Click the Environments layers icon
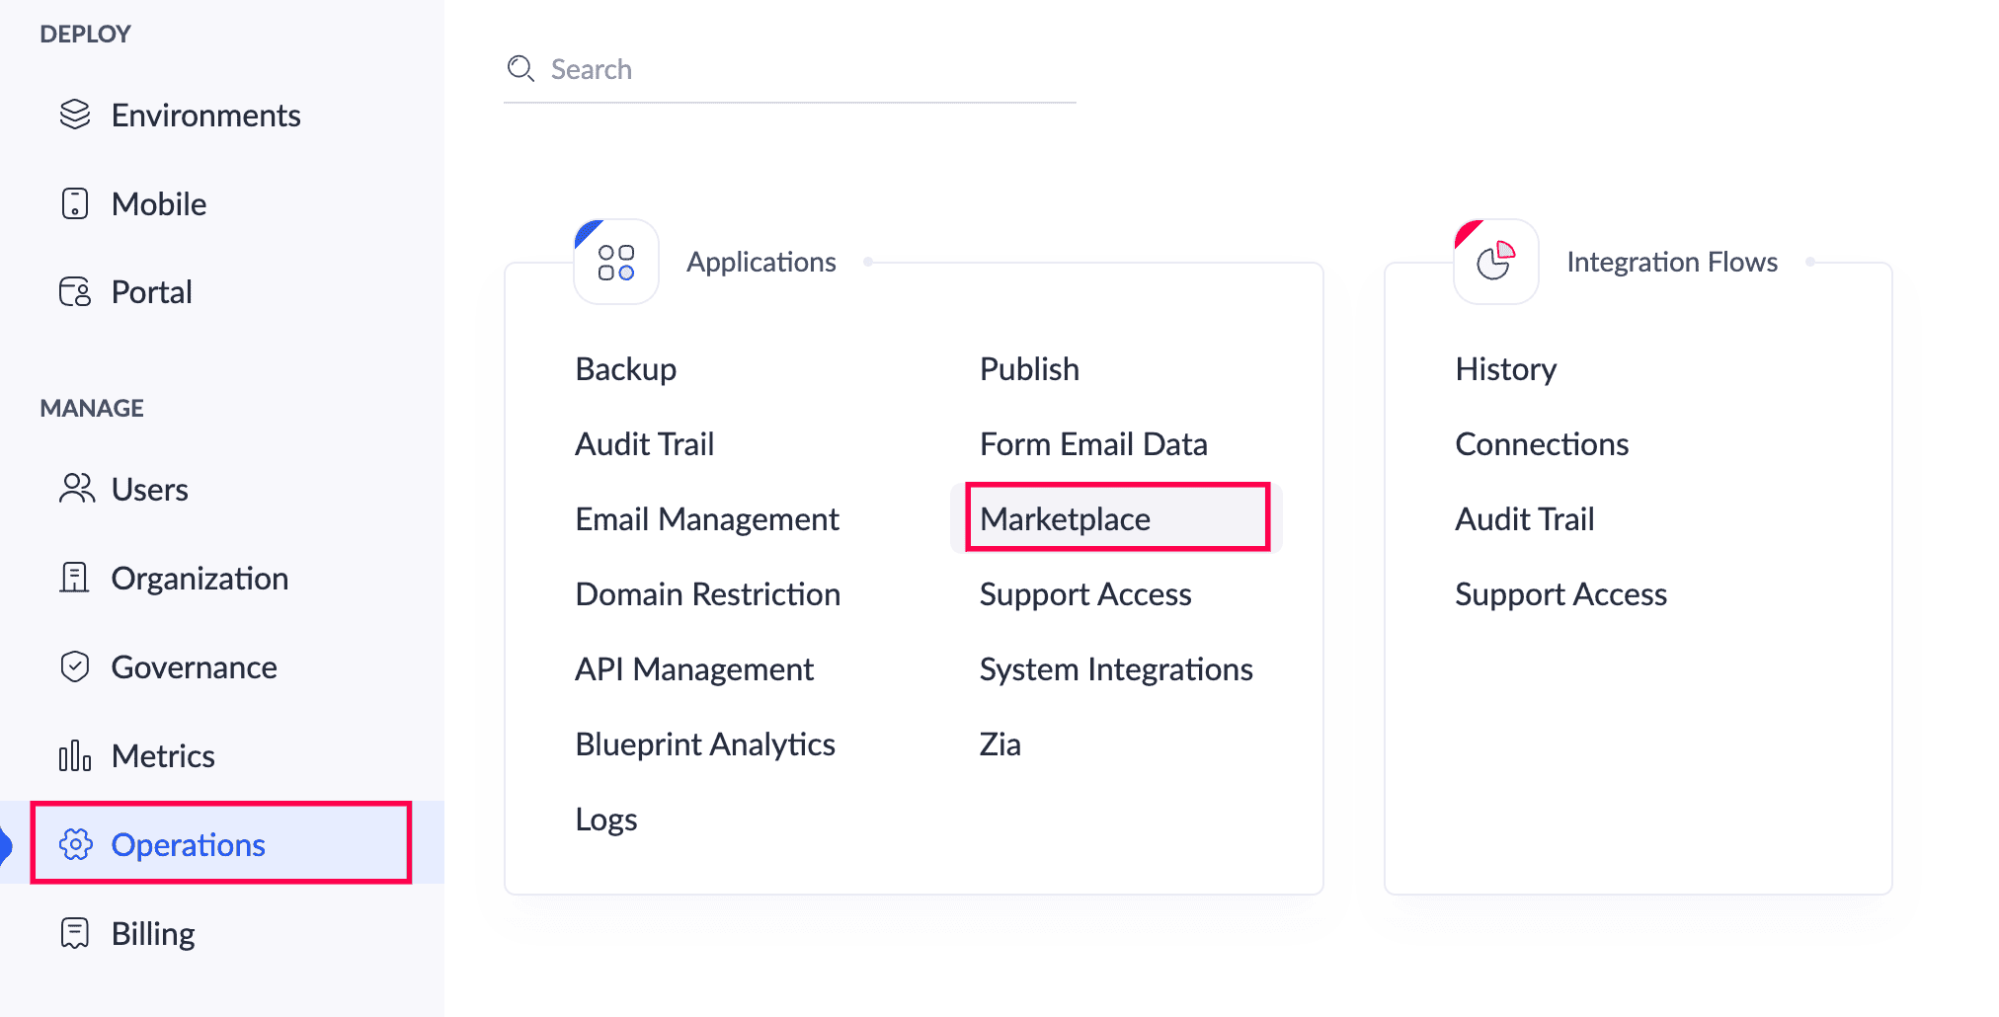 tap(75, 115)
